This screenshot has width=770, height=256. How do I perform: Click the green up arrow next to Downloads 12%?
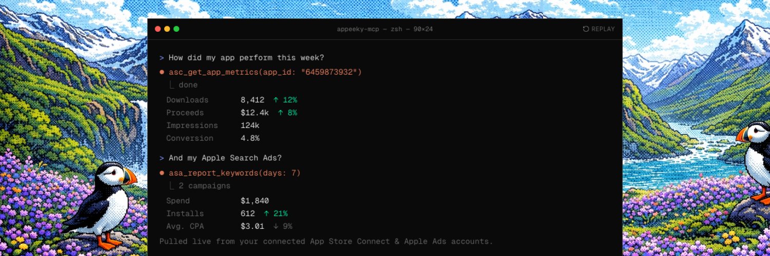coord(276,100)
